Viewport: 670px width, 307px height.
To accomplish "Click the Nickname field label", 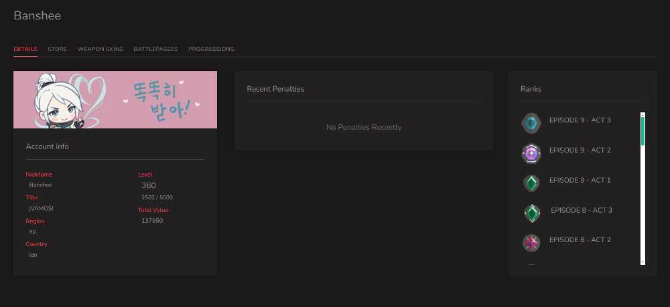I will coord(39,175).
